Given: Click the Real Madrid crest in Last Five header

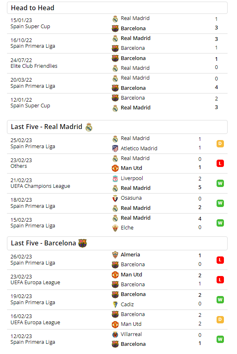Looking at the screenshot, I should tap(89, 127).
